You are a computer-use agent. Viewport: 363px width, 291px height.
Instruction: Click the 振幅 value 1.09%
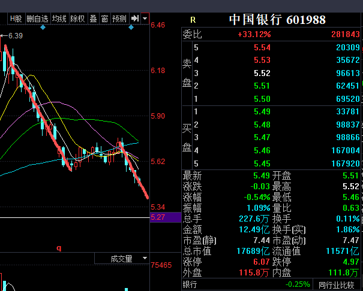click(259, 208)
